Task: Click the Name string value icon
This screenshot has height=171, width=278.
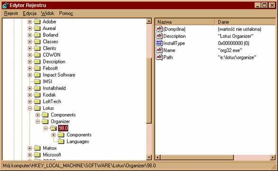Action: 159,50
